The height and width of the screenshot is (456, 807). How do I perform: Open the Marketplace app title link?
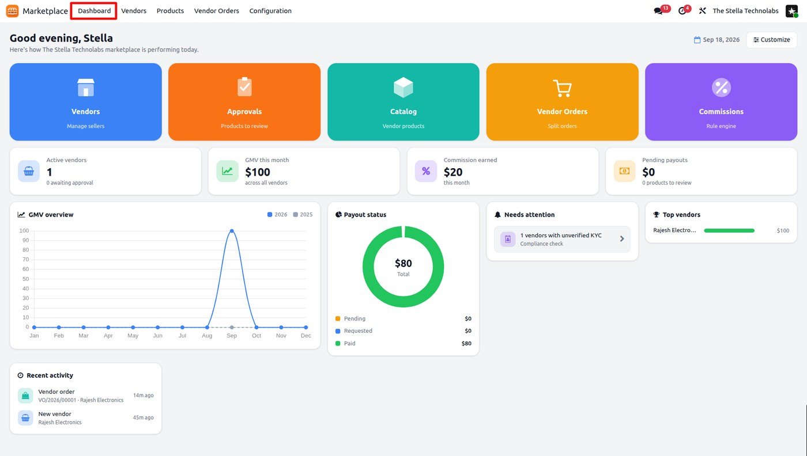(45, 11)
